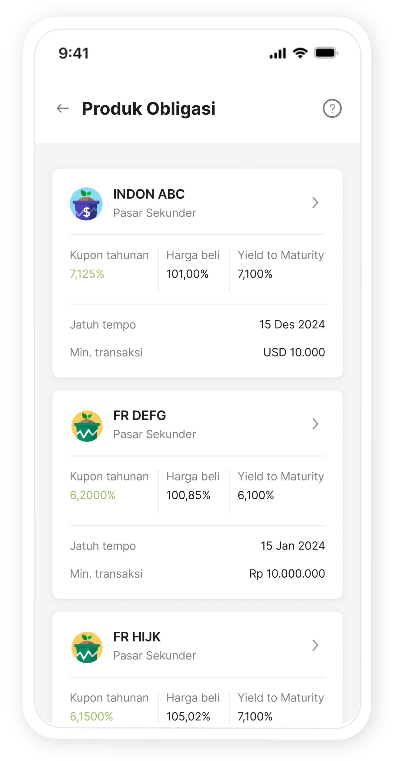Tap the USD 10.000 minimum transaction value
Viewport: 399px width, 761px height.
tap(294, 352)
